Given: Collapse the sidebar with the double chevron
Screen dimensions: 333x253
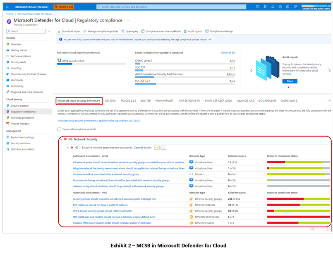Looking at the screenshot, I should tap(49, 31).
